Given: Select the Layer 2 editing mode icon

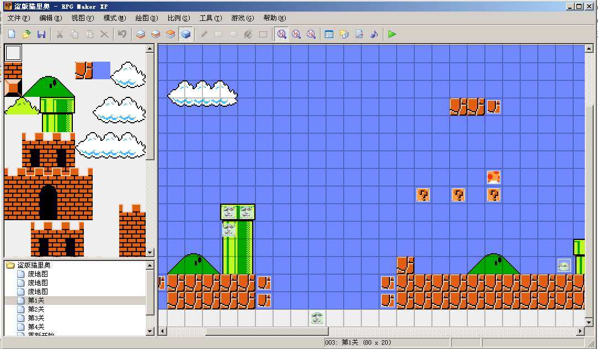Looking at the screenshot, I should 156,34.
